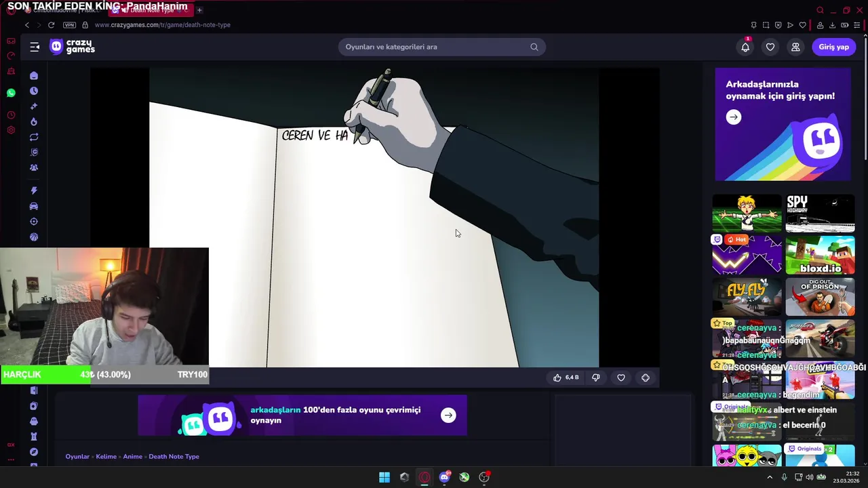Image resolution: width=868 pixels, height=488 pixels.
Task: Click arrow on '100'den fazla oyunu' banner
Action: coord(448,415)
